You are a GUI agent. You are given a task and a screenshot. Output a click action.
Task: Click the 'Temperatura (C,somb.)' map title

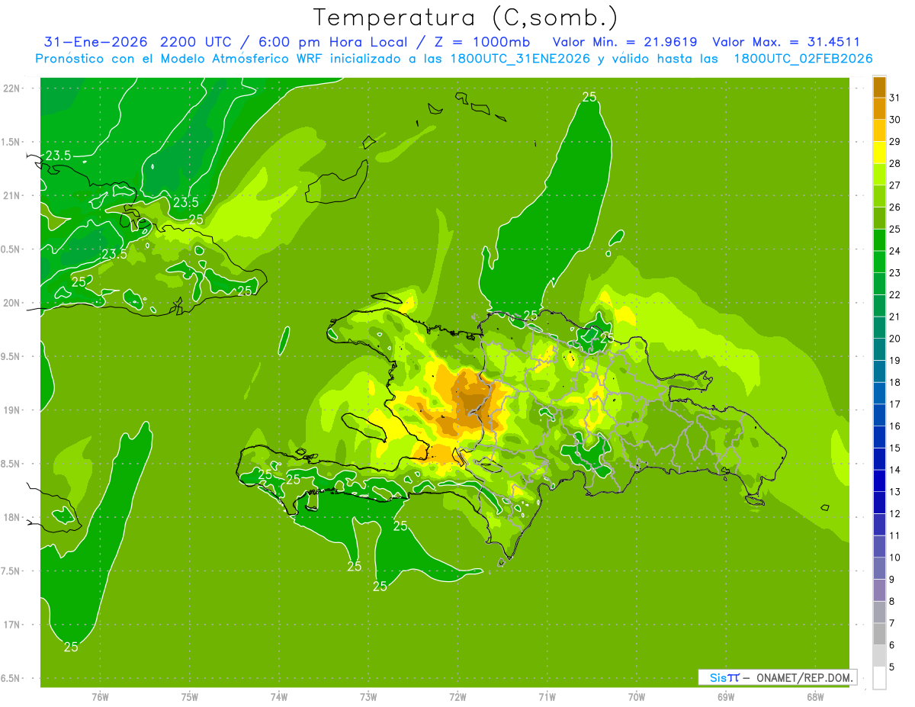pos(466,18)
